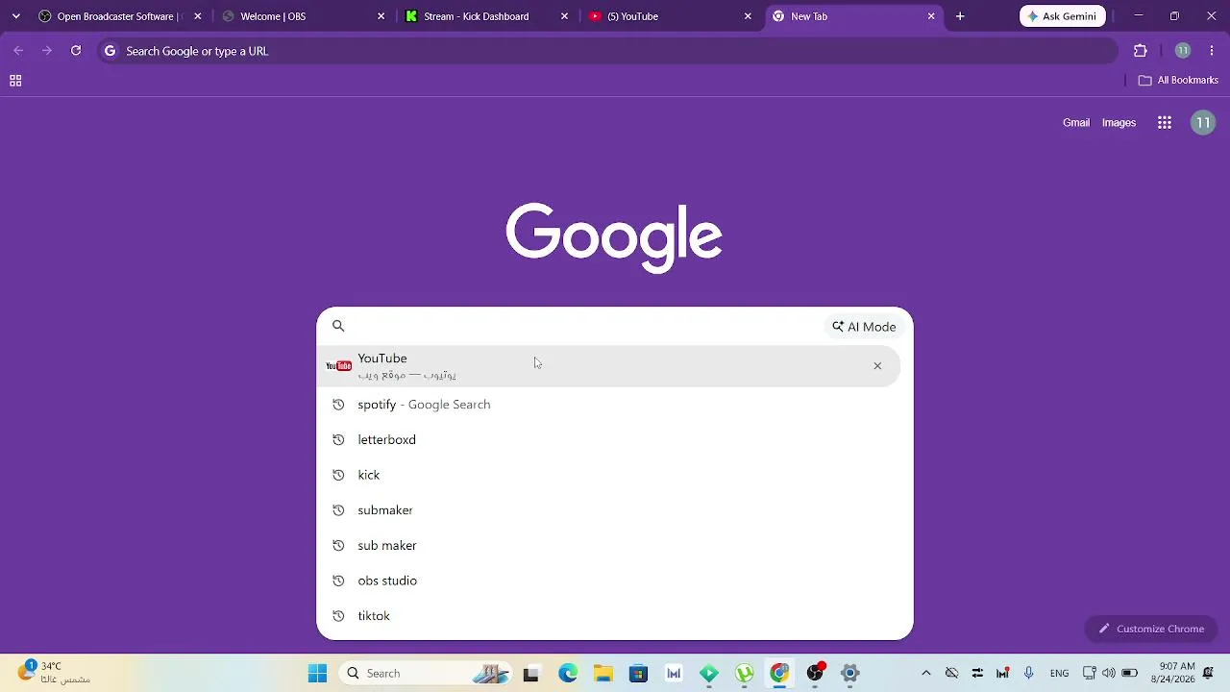Open the Google account avatar on page
The image size is (1230, 692).
point(1203,123)
